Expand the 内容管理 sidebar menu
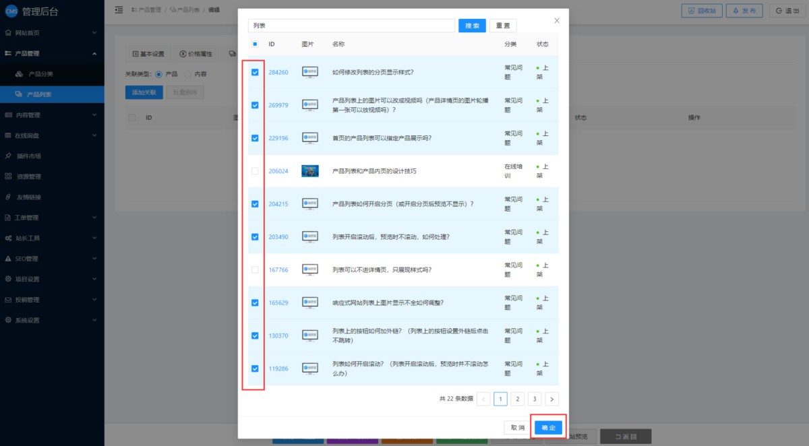 point(52,115)
